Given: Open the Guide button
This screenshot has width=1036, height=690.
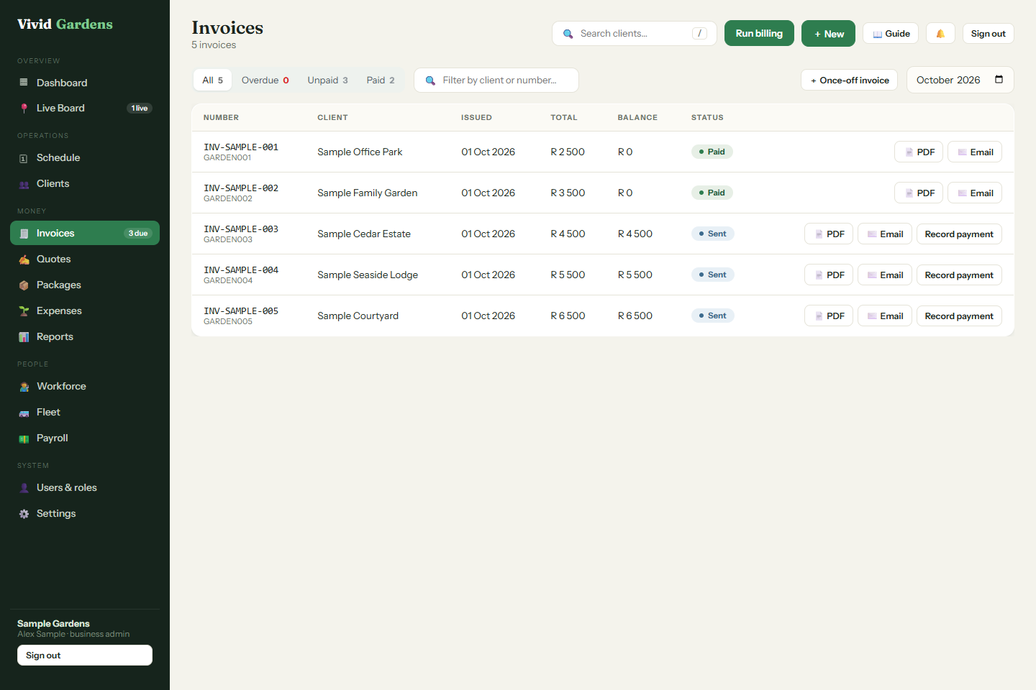Looking at the screenshot, I should 891,34.
